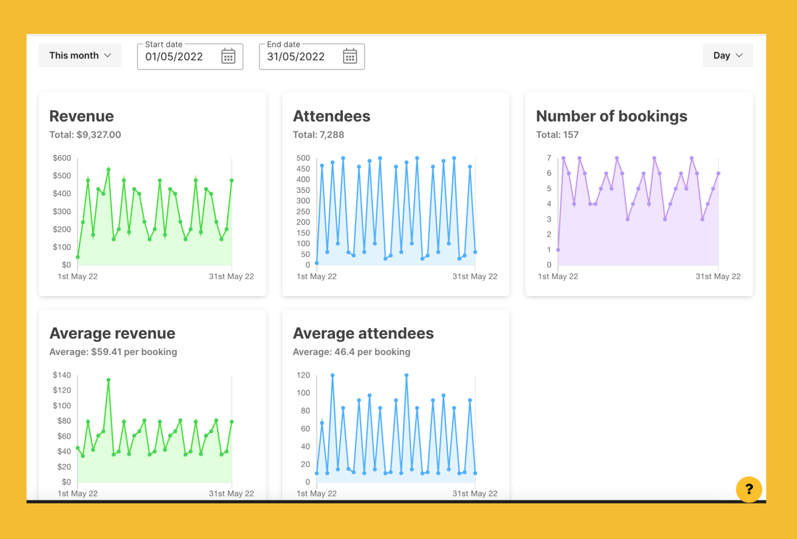
Task: Click the Number of bookings title
Action: pos(612,116)
